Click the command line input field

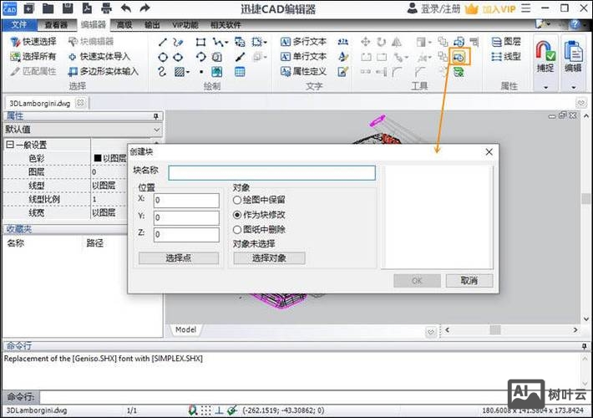272,397
